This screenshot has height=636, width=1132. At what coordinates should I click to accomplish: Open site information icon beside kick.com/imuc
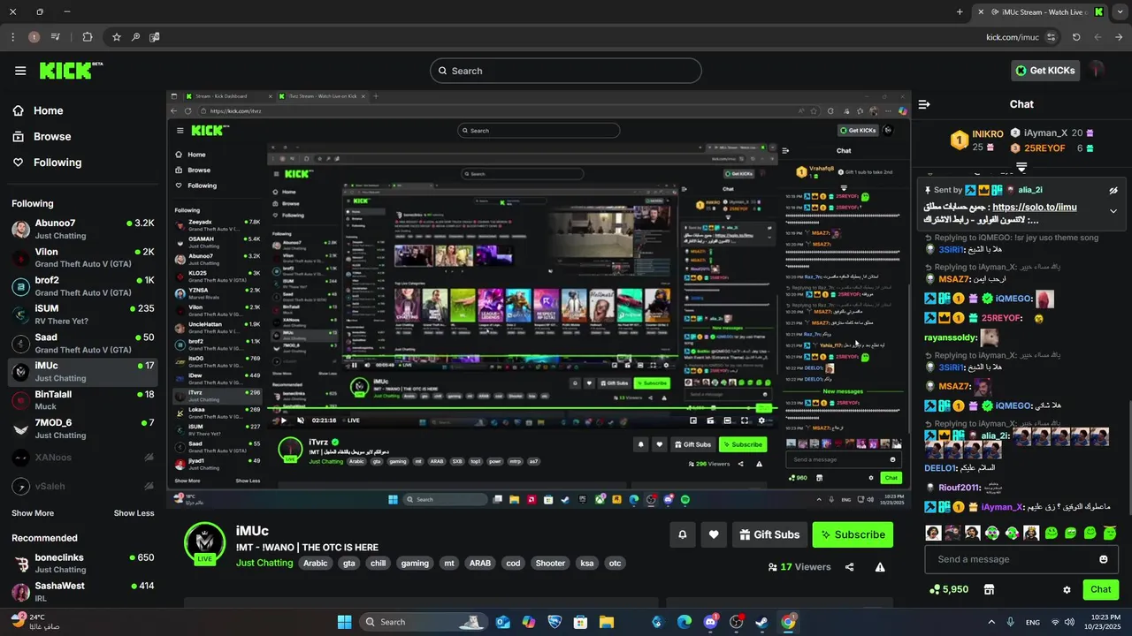(x=1051, y=37)
